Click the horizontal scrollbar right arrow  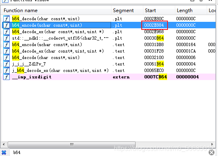tap(212, 144)
